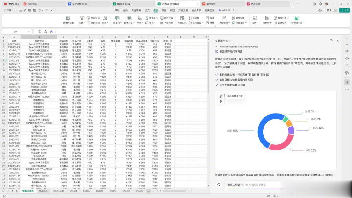Viewport: 352px width, 198px height.
Task: Click the green Share button
Action: click(344, 10)
